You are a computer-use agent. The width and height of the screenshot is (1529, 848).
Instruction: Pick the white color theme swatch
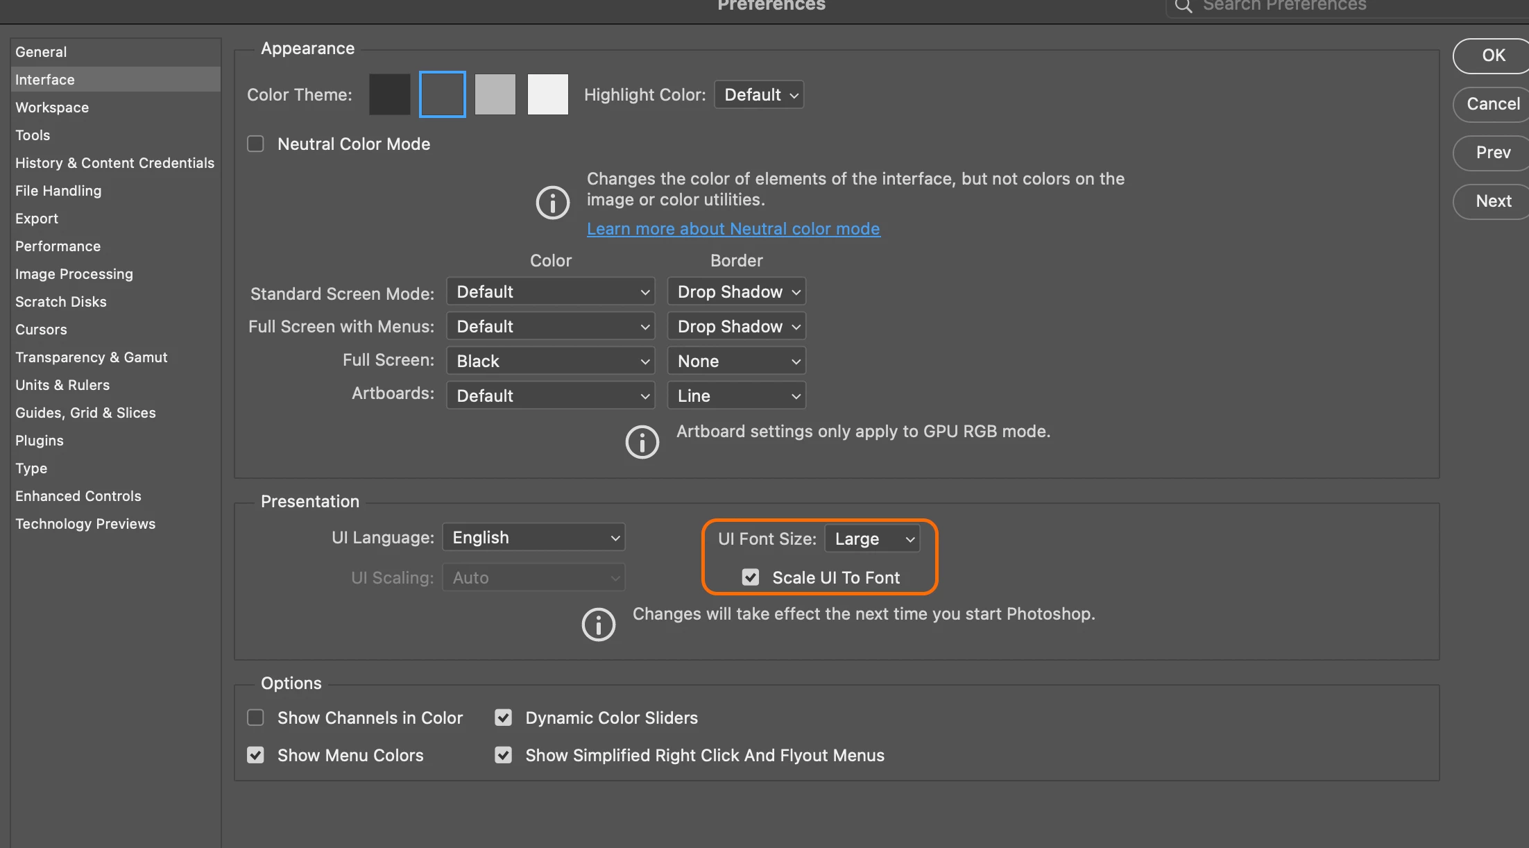[547, 94]
